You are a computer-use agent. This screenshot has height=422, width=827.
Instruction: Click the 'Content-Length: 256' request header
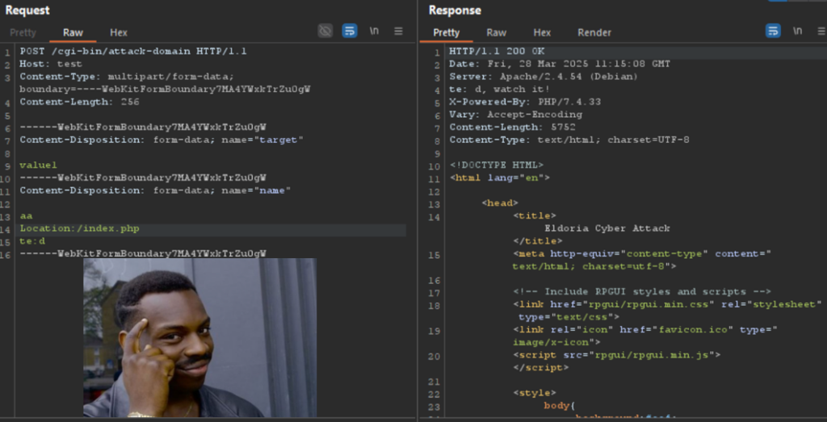point(79,102)
